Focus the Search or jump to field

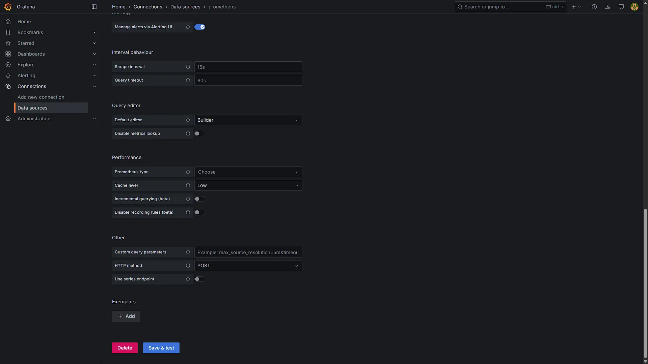510,7
